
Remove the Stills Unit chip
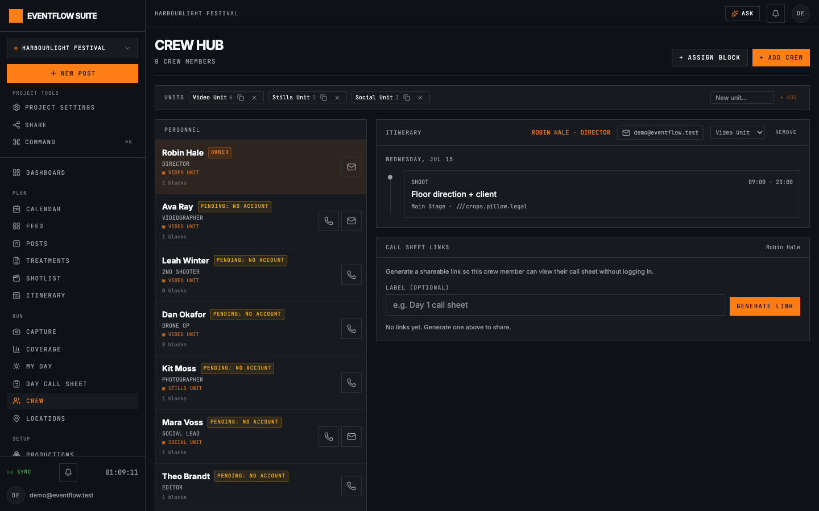[337, 98]
